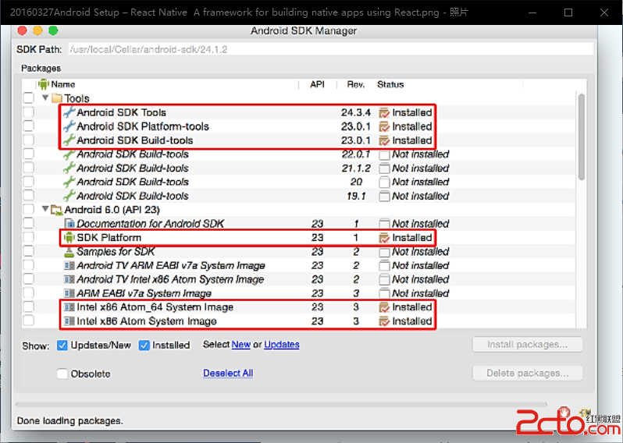
Task: Click the Install packages... button
Action: pos(527,345)
